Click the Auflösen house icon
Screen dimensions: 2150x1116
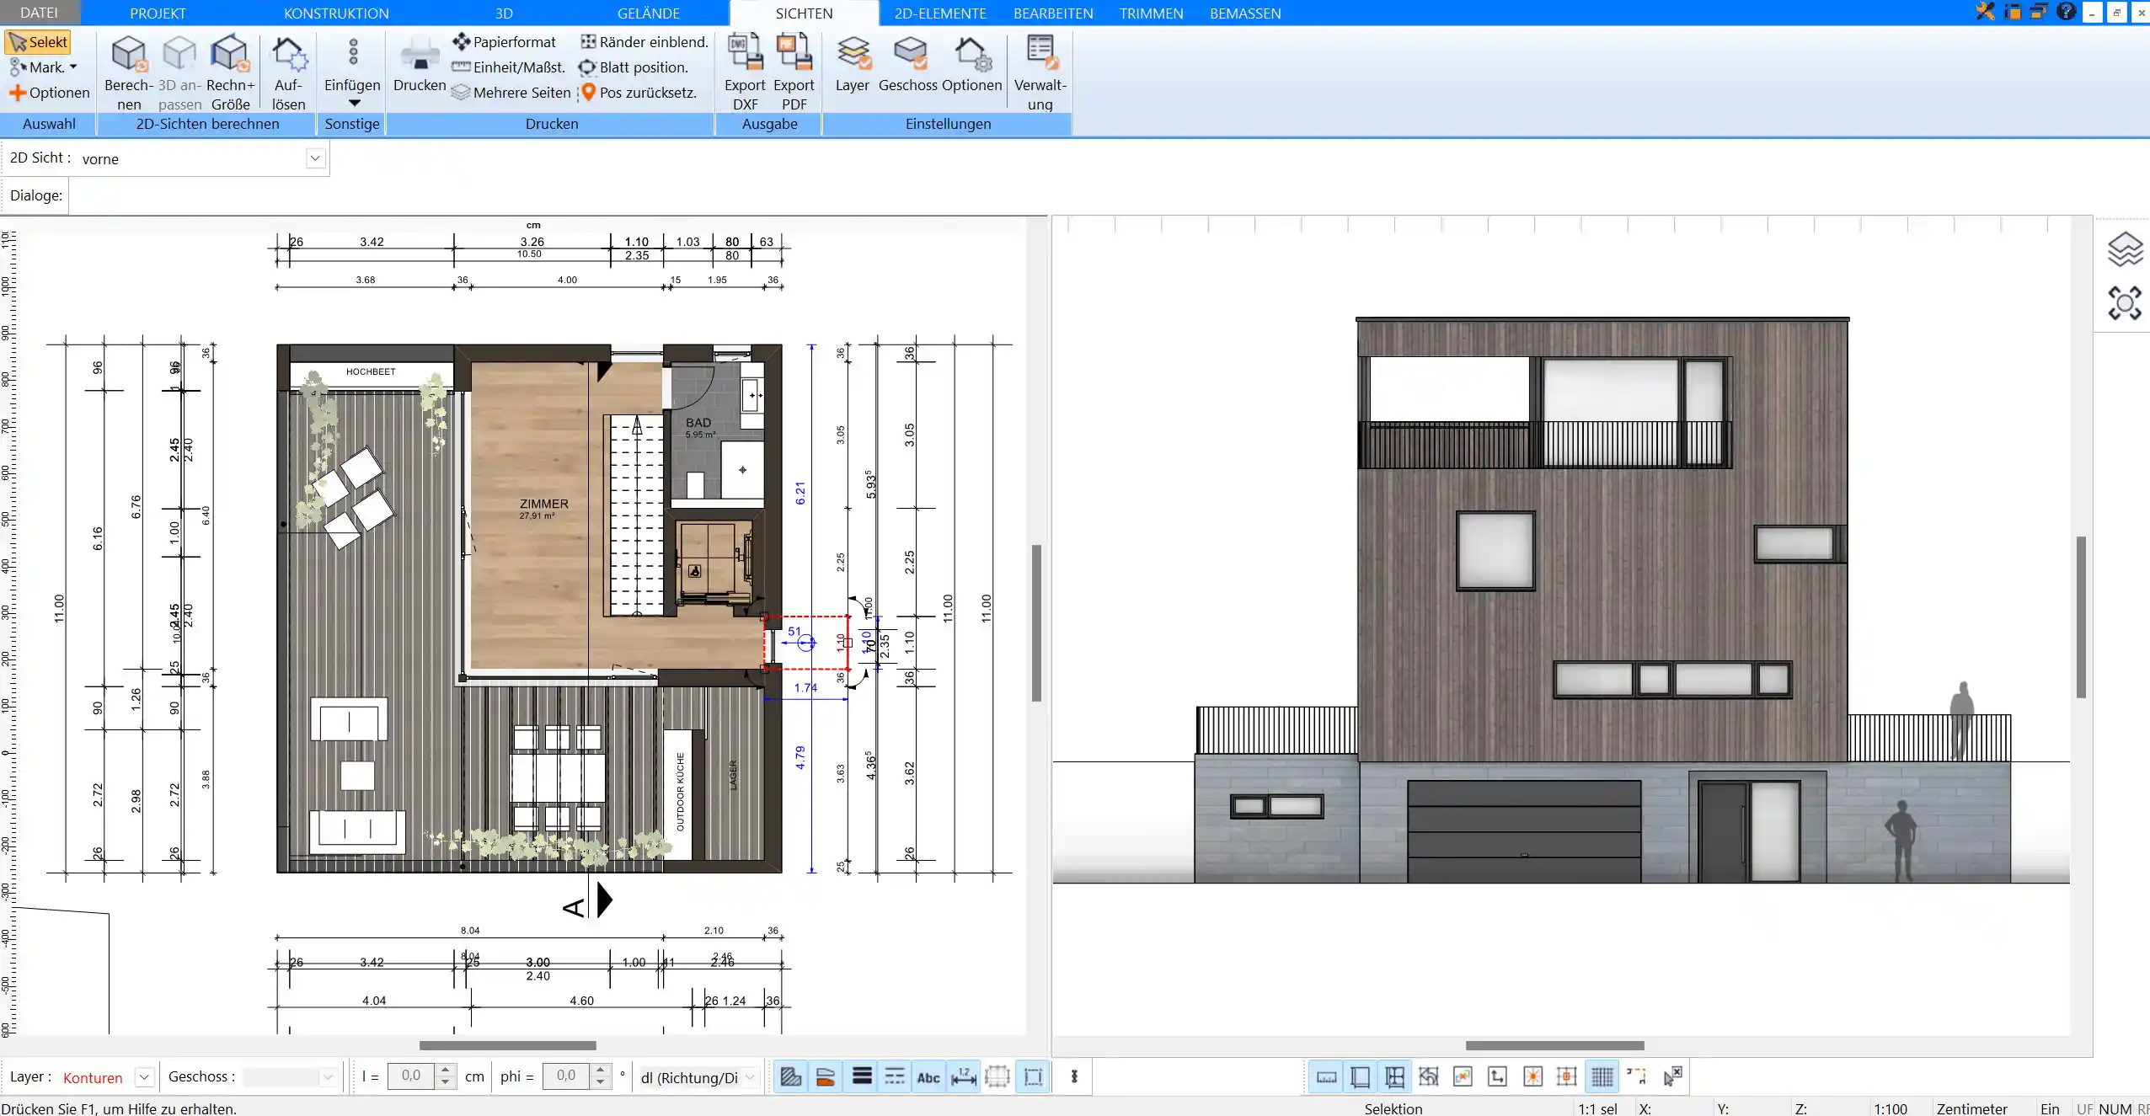tap(289, 55)
